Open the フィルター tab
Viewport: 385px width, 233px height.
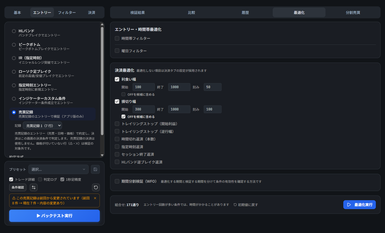point(67,13)
